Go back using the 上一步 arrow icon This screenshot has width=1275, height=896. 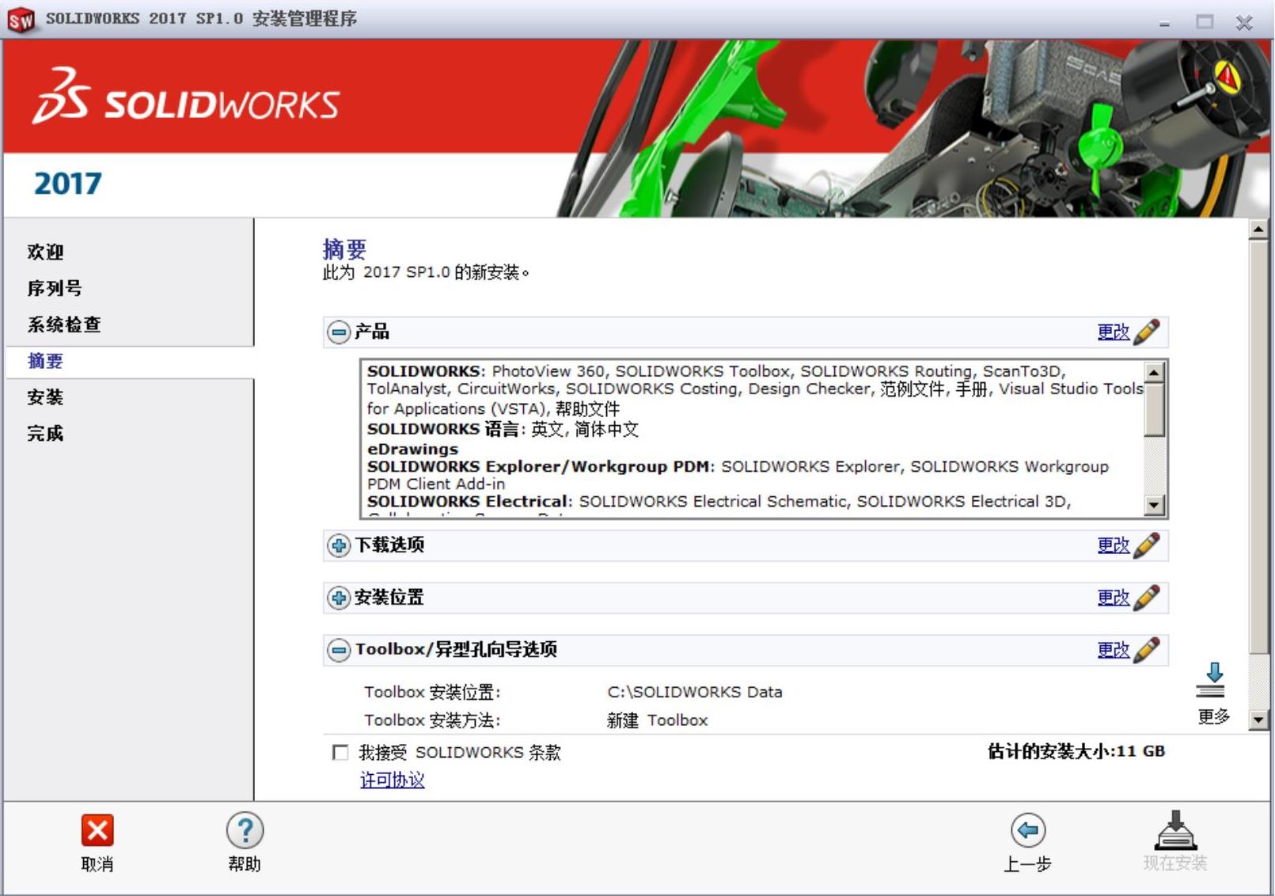(1027, 831)
